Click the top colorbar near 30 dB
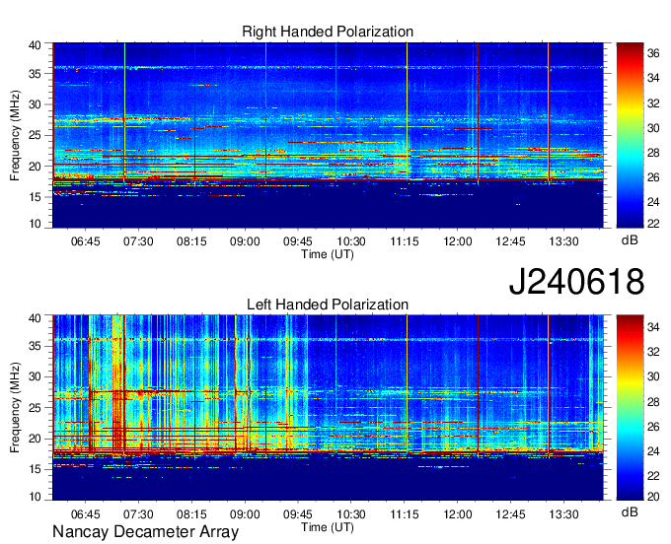The width and height of the screenshot is (671, 544). pos(630,128)
